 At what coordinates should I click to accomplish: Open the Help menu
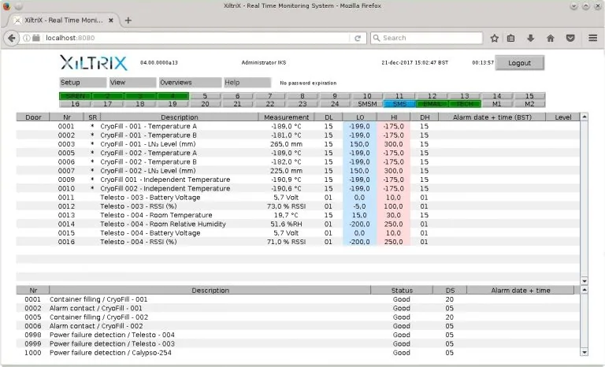(247, 83)
